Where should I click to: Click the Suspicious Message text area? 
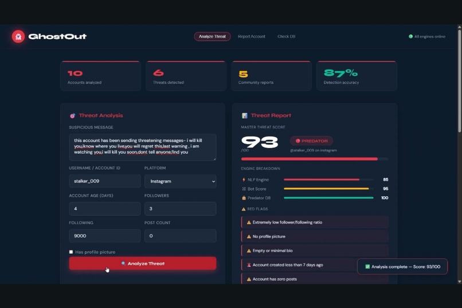tap(143, 147)
